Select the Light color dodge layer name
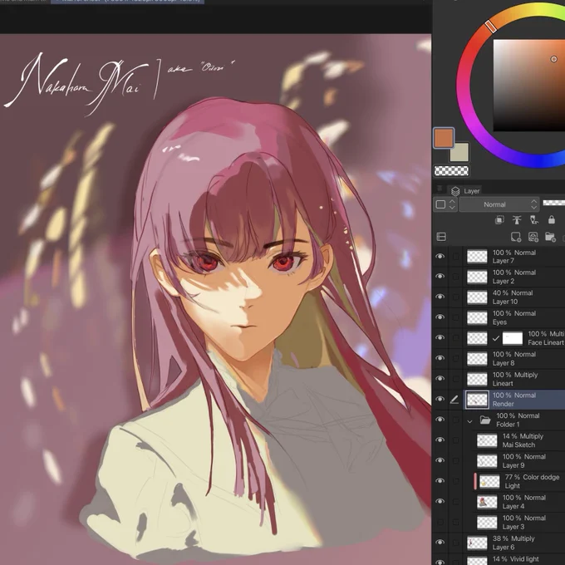565x565 pixels. point(513,486)
